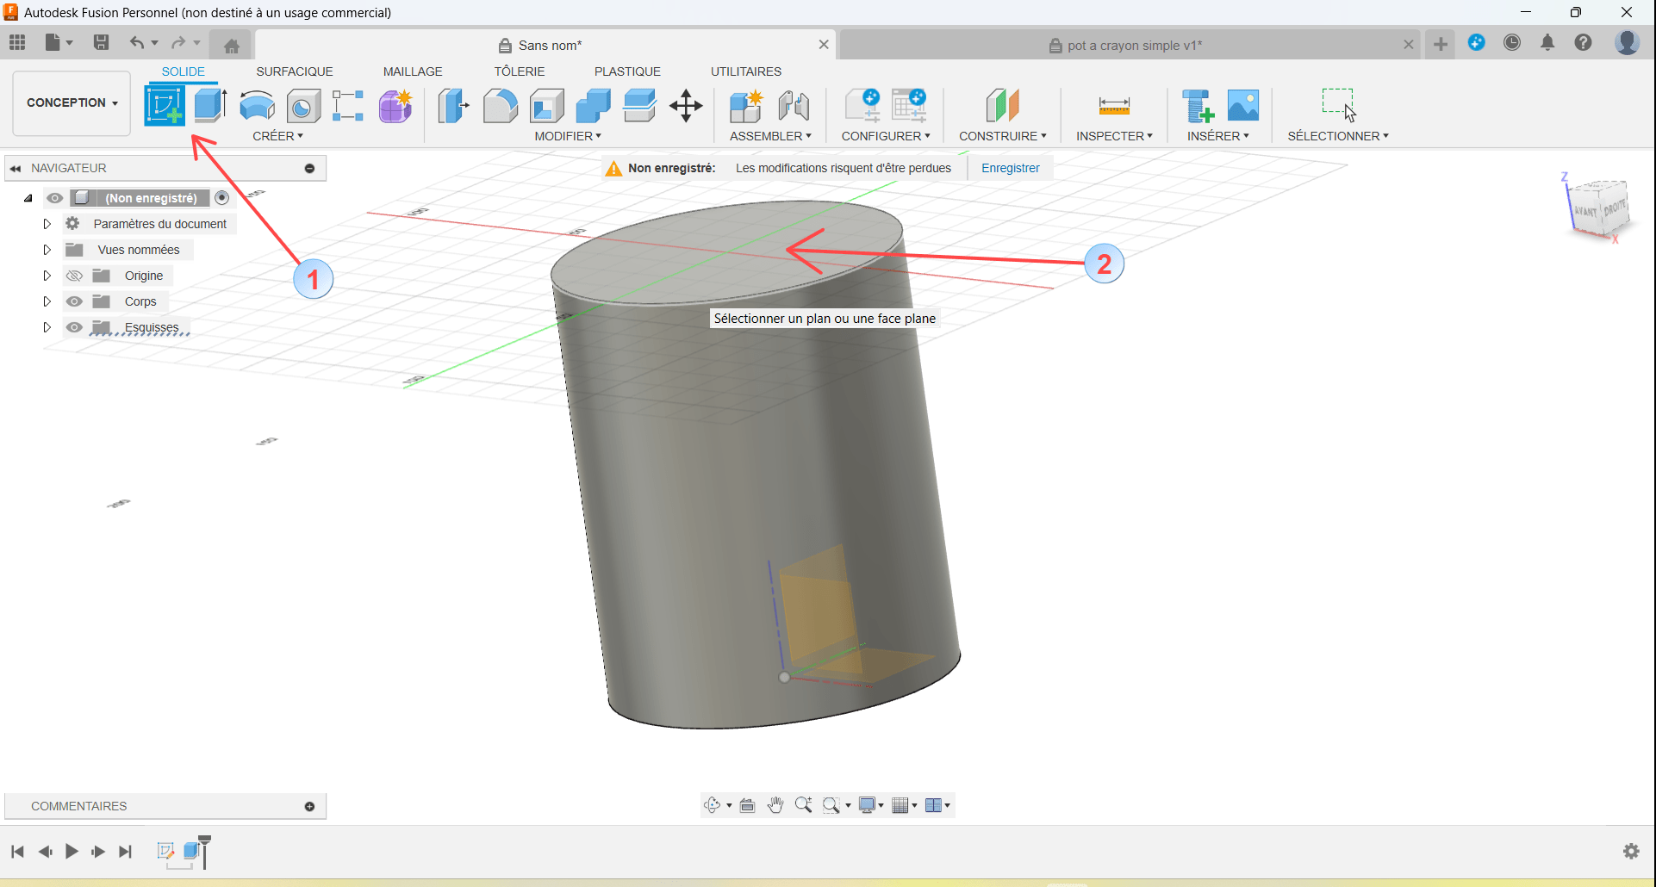Click the Undo arrow
1656x887 pixels.
coord(136,42)
